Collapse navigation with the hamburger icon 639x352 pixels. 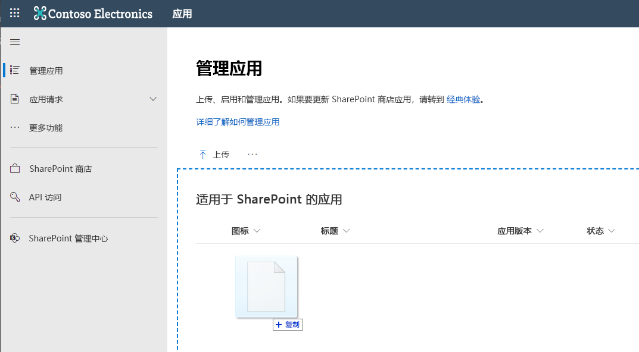tap(15, 42)
